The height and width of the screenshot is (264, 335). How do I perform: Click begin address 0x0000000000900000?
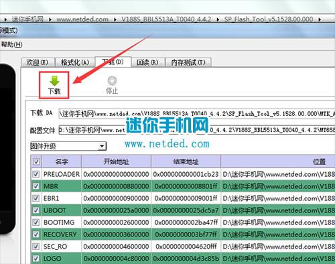116,198
